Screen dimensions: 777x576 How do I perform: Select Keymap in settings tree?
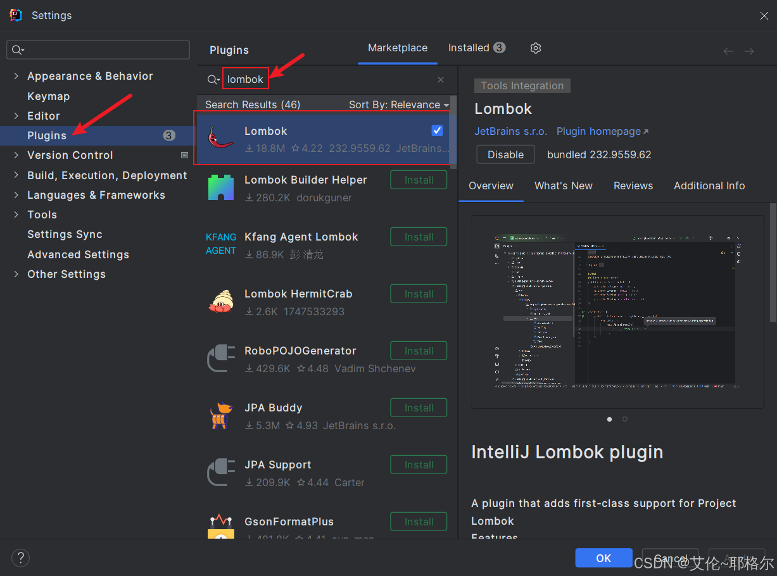coord(48,96)
